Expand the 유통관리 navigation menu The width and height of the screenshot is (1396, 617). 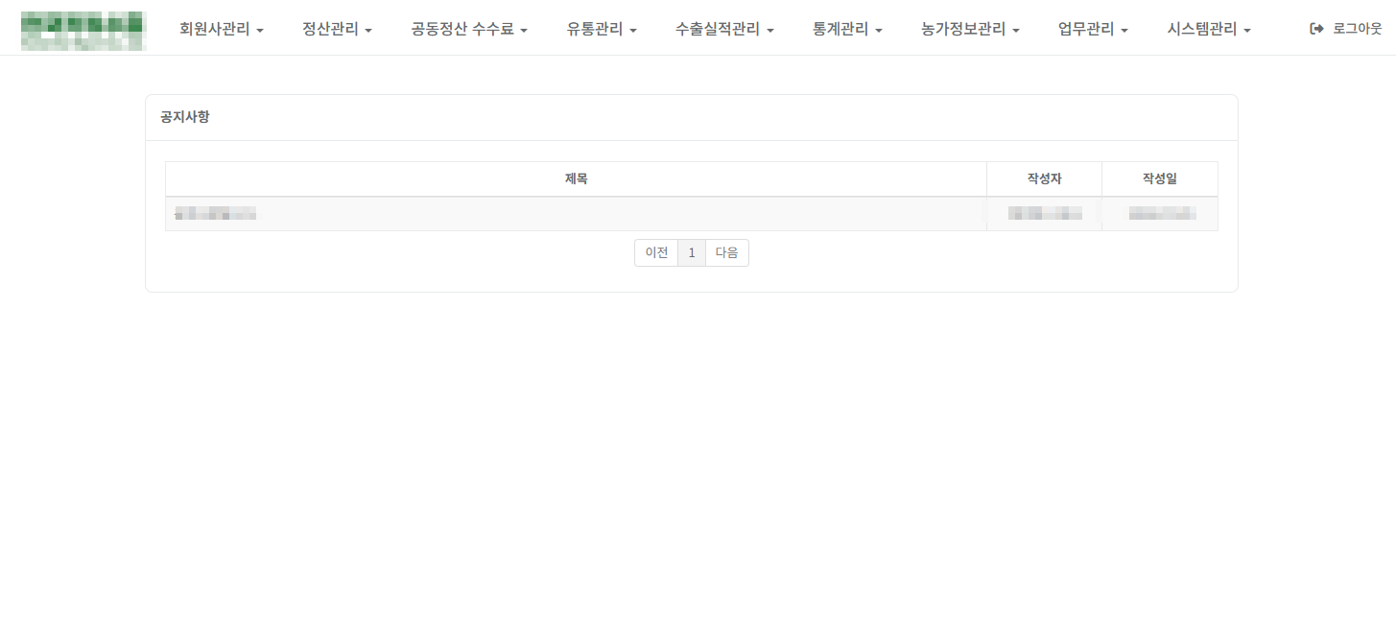pyautogui.click(x=602, y=30)
